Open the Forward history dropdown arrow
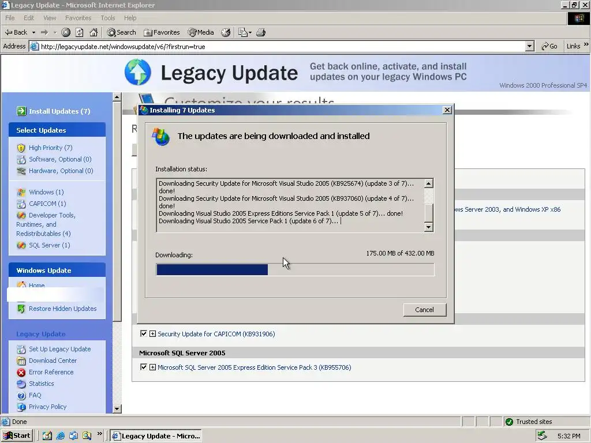 coord(55,32)
